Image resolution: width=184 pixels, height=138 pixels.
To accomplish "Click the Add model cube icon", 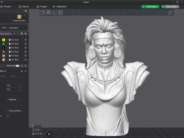I will 43,12.
